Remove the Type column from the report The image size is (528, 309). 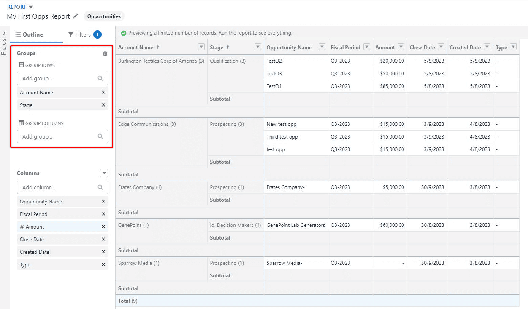[103, 264]
